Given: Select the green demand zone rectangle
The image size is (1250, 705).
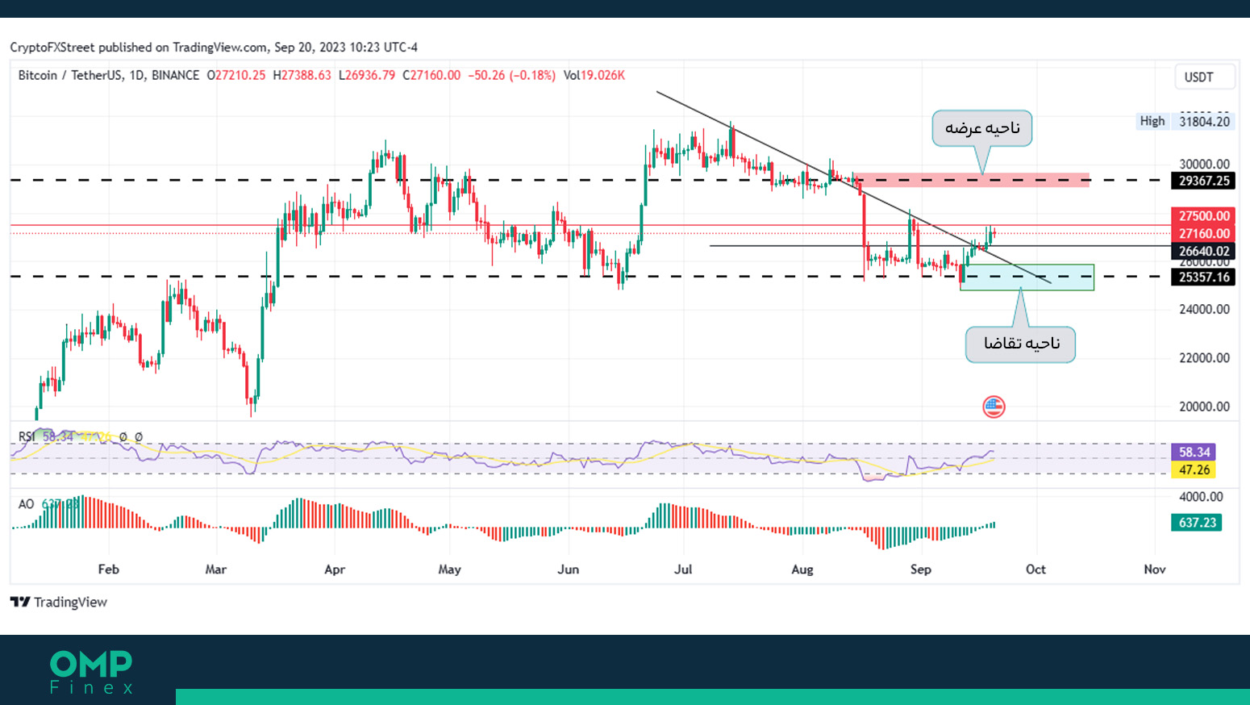Looking at the screenshot, I should tap(1027, 277).
